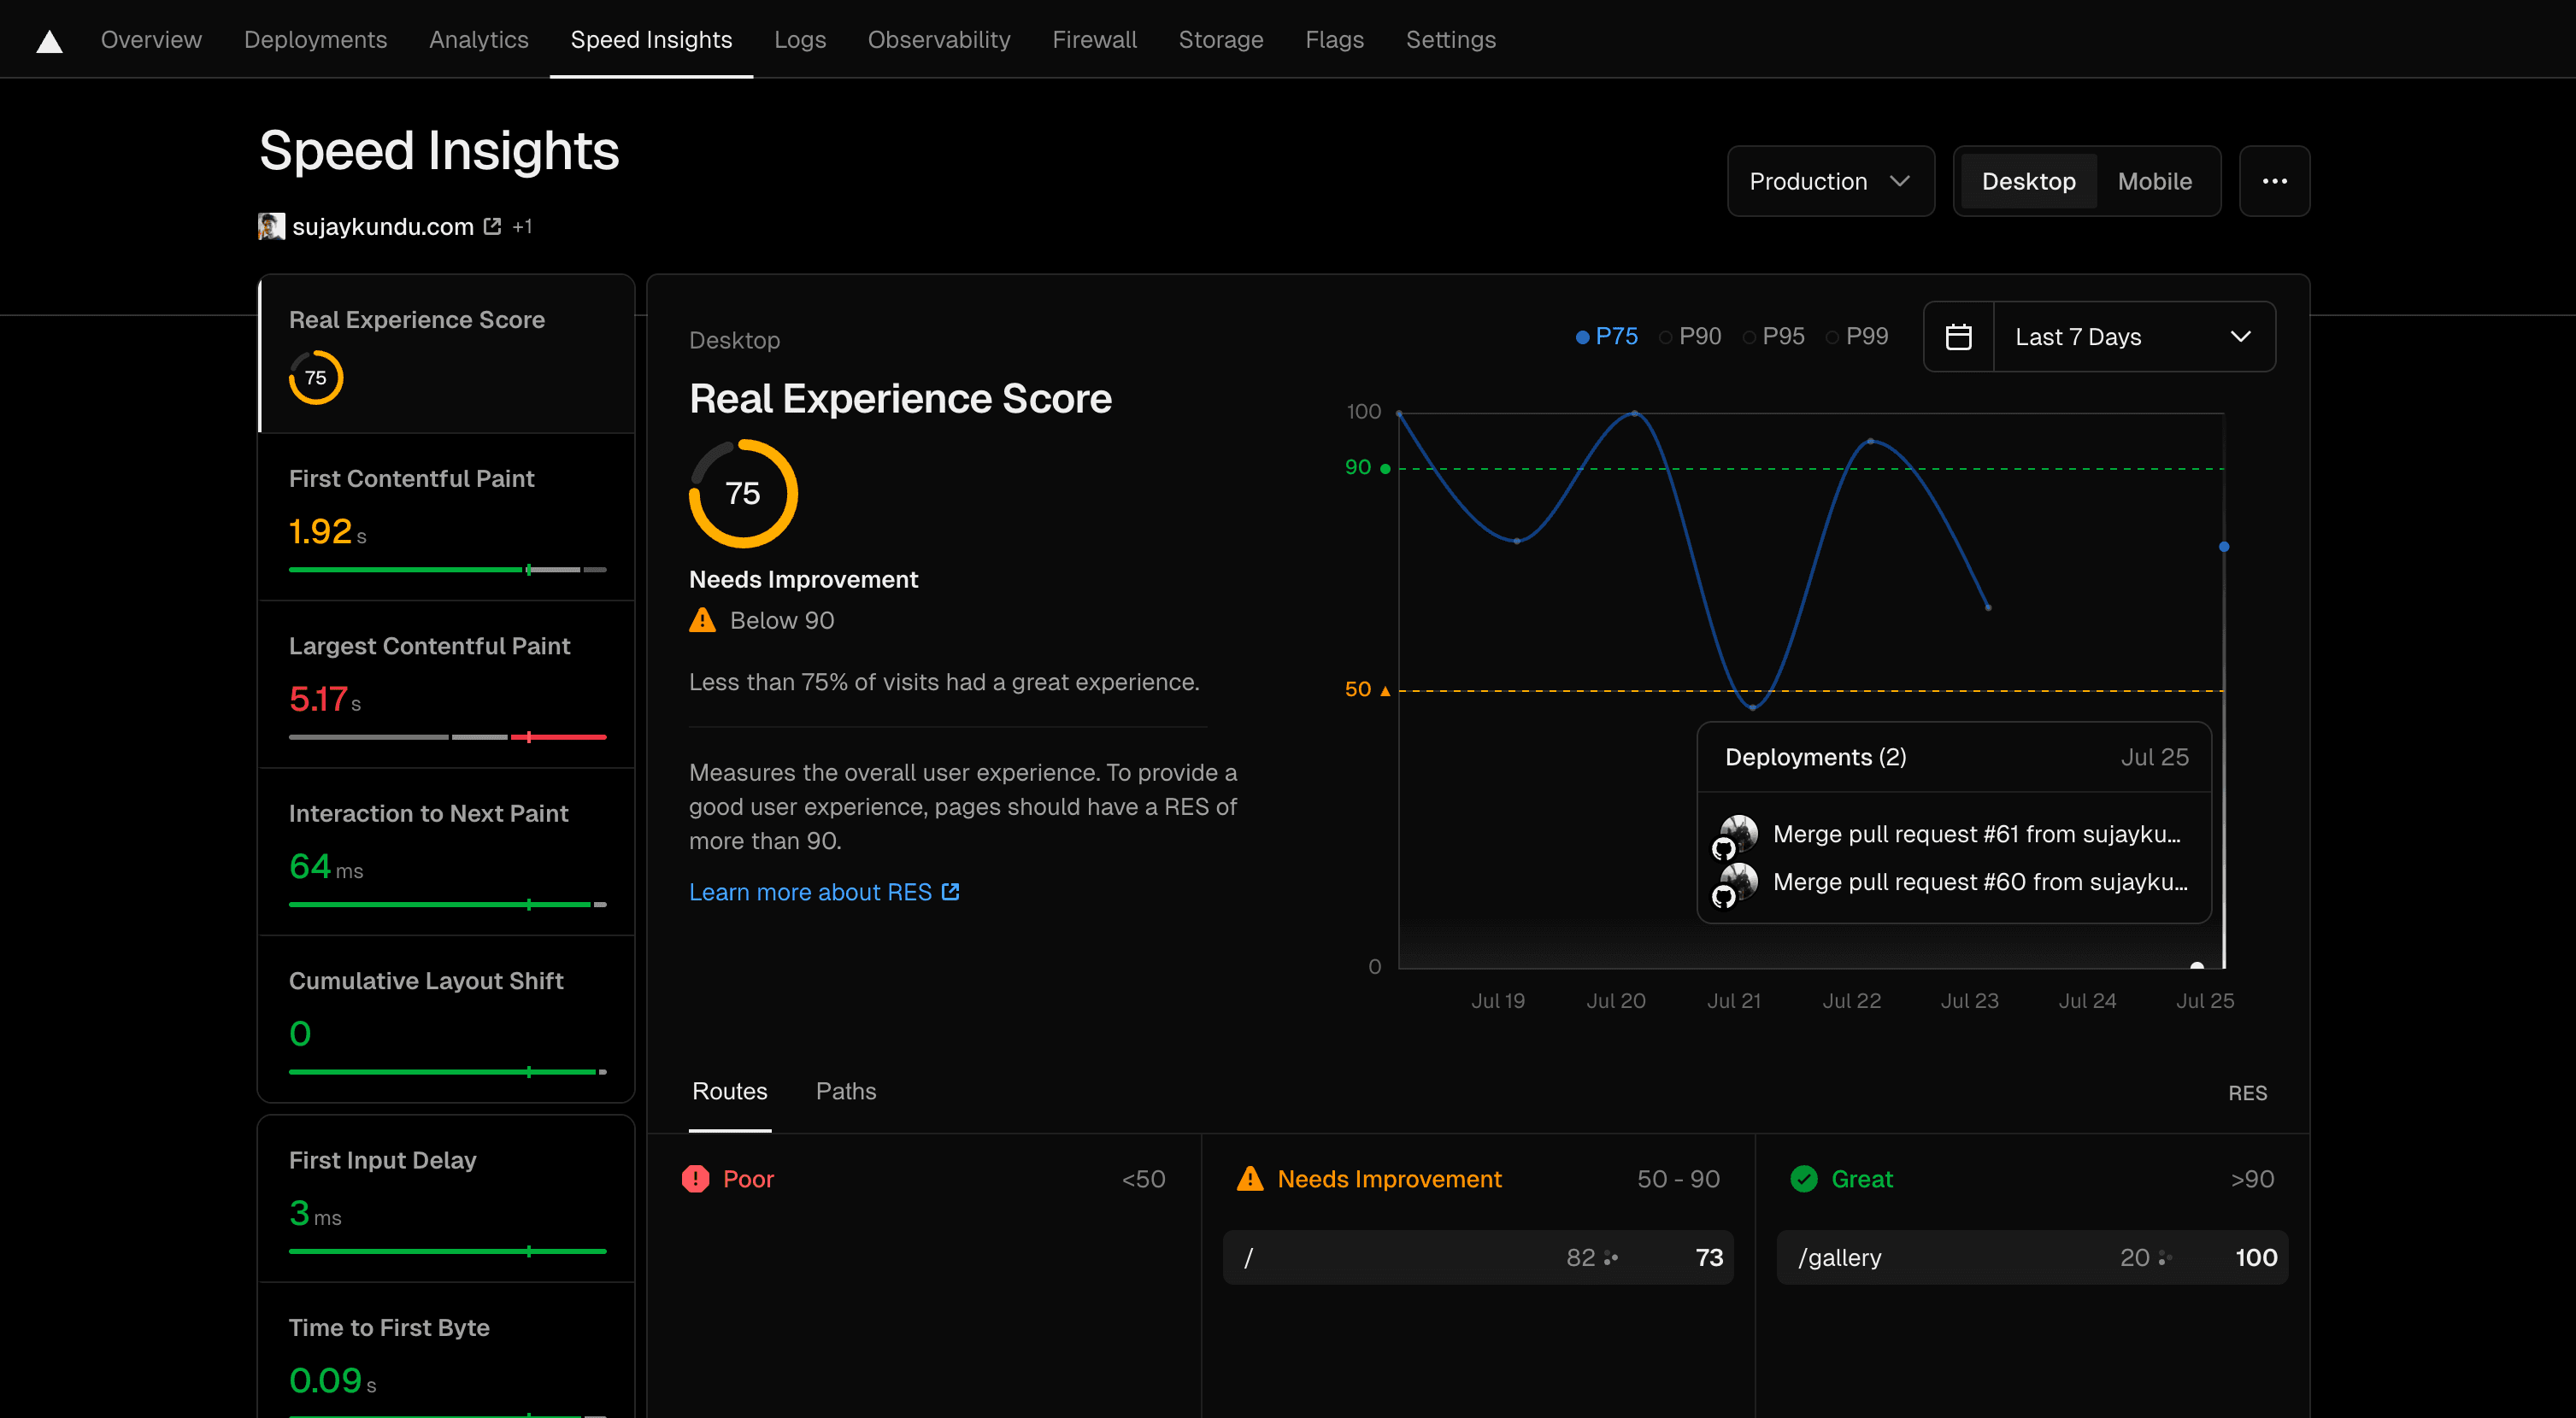Click +1 to reveal additional domains

click(522, 226)
